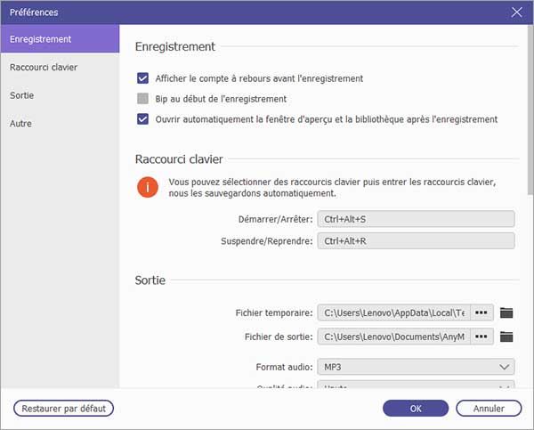534x430 pixels.
Task: Click the three-dots button for Fichier de sortie
Action: 481,337
